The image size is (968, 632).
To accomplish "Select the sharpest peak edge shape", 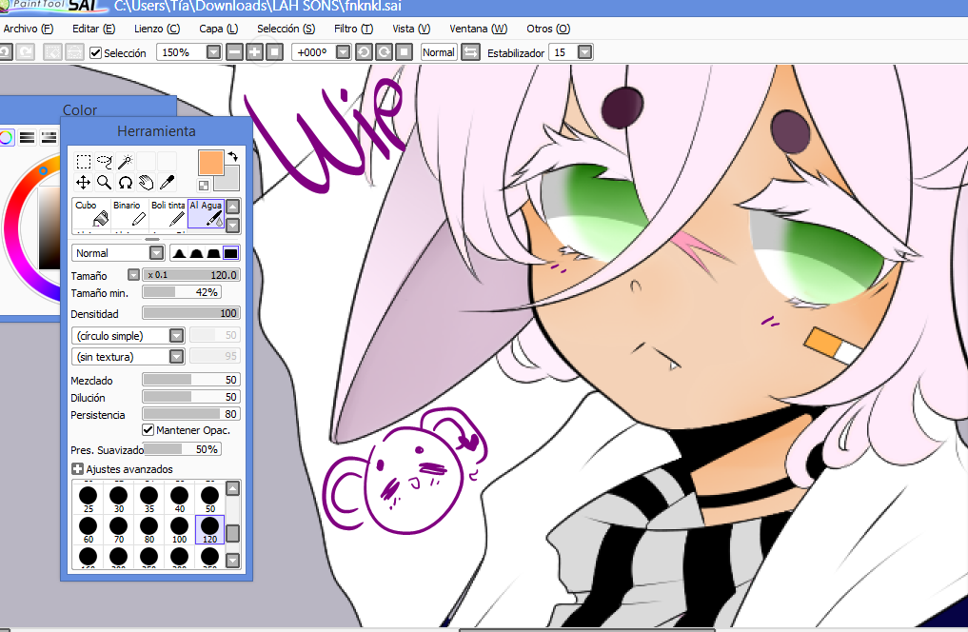I will pos(179,253).
